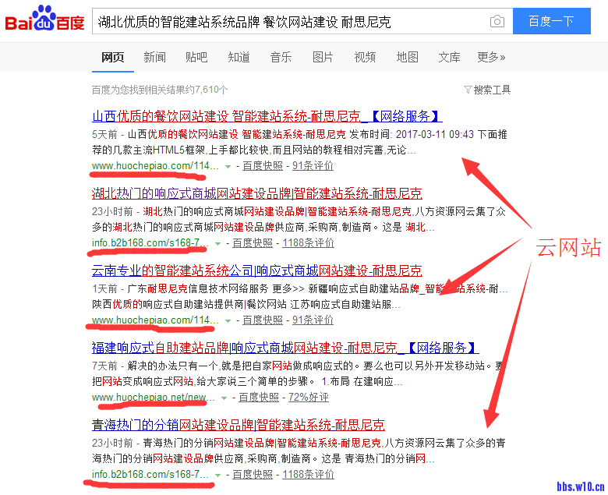
Task: Open 百度快照 for the 湖北 result
Action: click(253, 243)
